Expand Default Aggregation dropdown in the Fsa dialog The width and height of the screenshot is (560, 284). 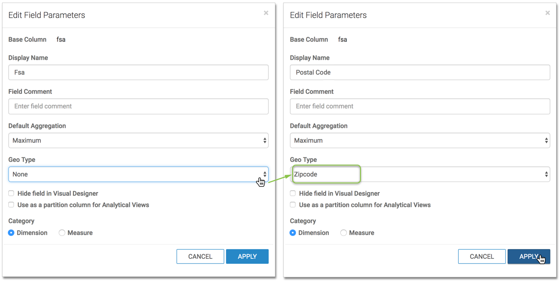tap(138, 140)
